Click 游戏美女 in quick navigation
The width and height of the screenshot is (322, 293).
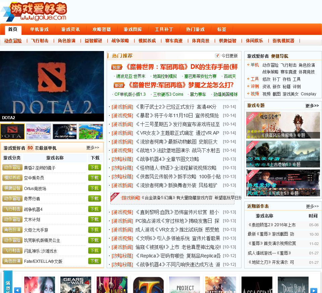coord(290,94)
